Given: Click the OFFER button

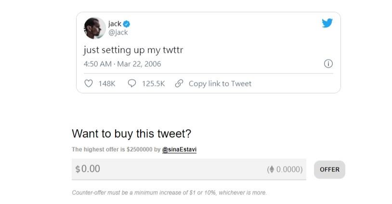Looking at the screenshot, I should pyautogui.click(x=329, y=169).
